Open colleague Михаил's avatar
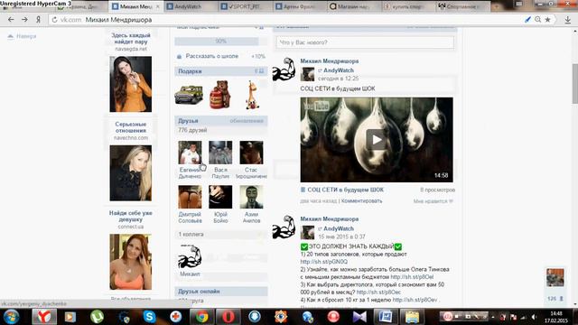Screen dimensions: 578x325 tap(190, 256)
